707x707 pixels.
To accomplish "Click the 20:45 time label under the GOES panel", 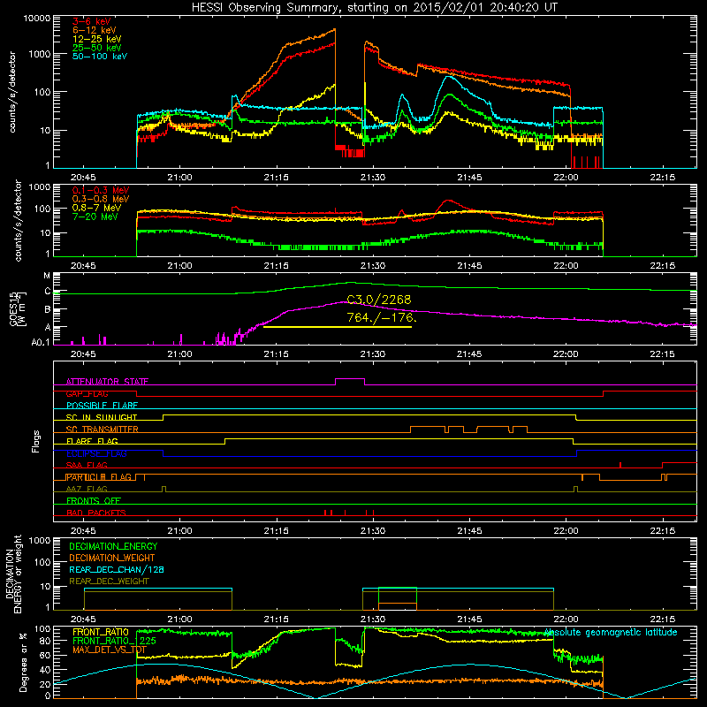I will pos(83,354).
